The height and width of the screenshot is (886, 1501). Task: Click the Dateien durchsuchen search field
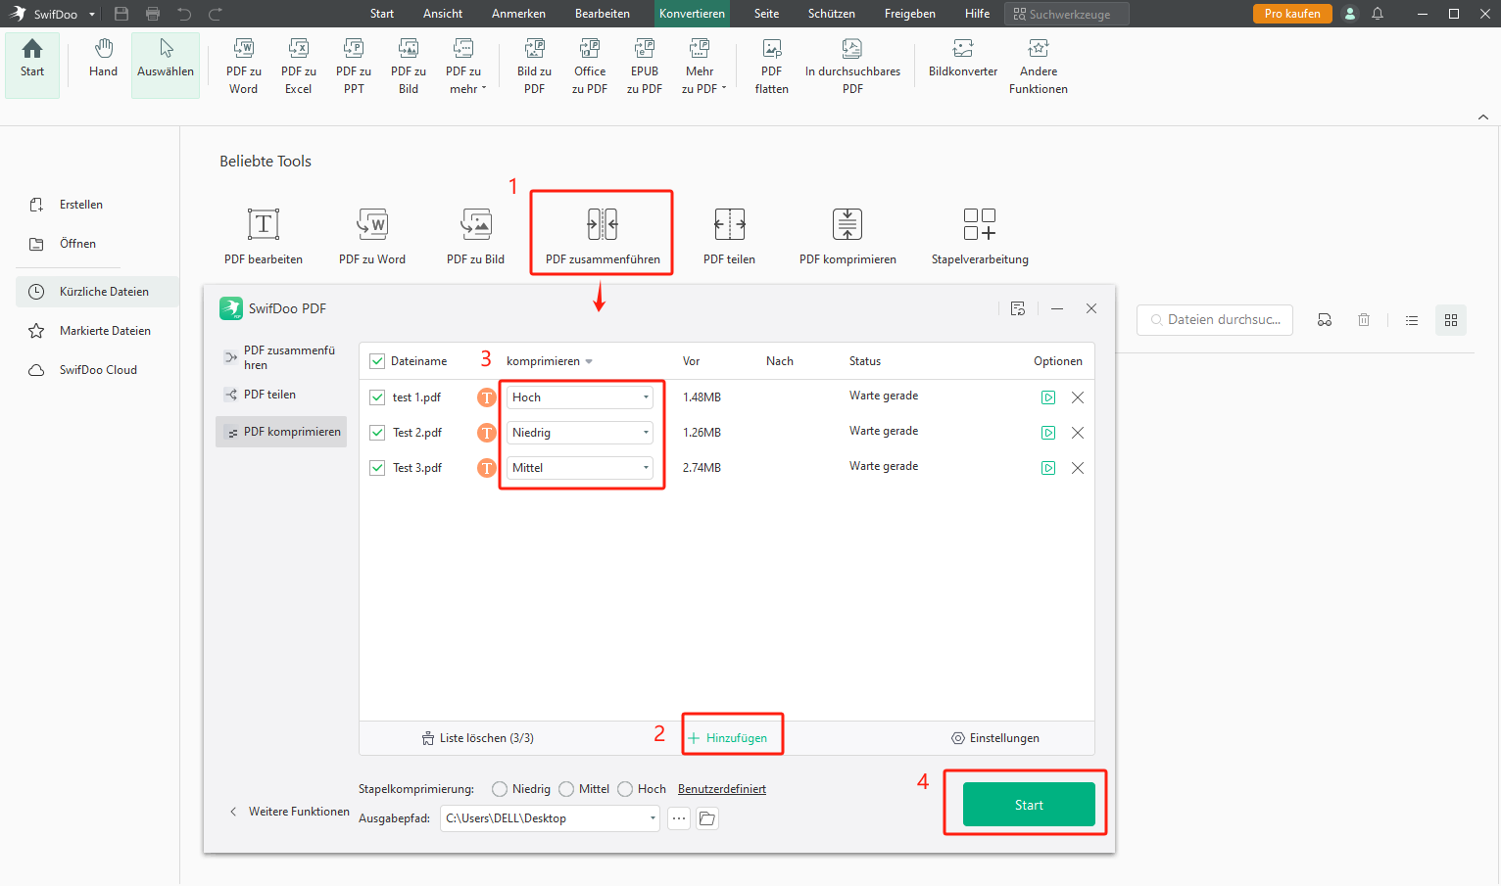pos(1215,320)
